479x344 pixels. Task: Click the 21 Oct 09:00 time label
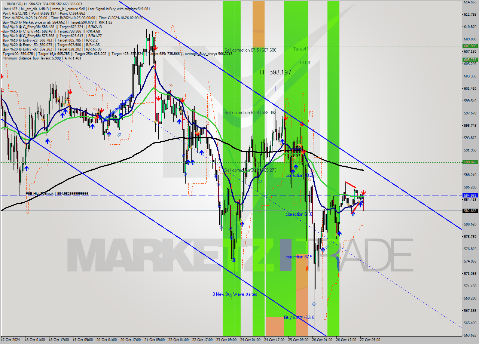154,340
